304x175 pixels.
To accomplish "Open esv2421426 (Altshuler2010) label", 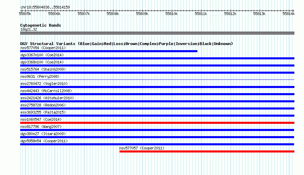I will coord(47,98).
